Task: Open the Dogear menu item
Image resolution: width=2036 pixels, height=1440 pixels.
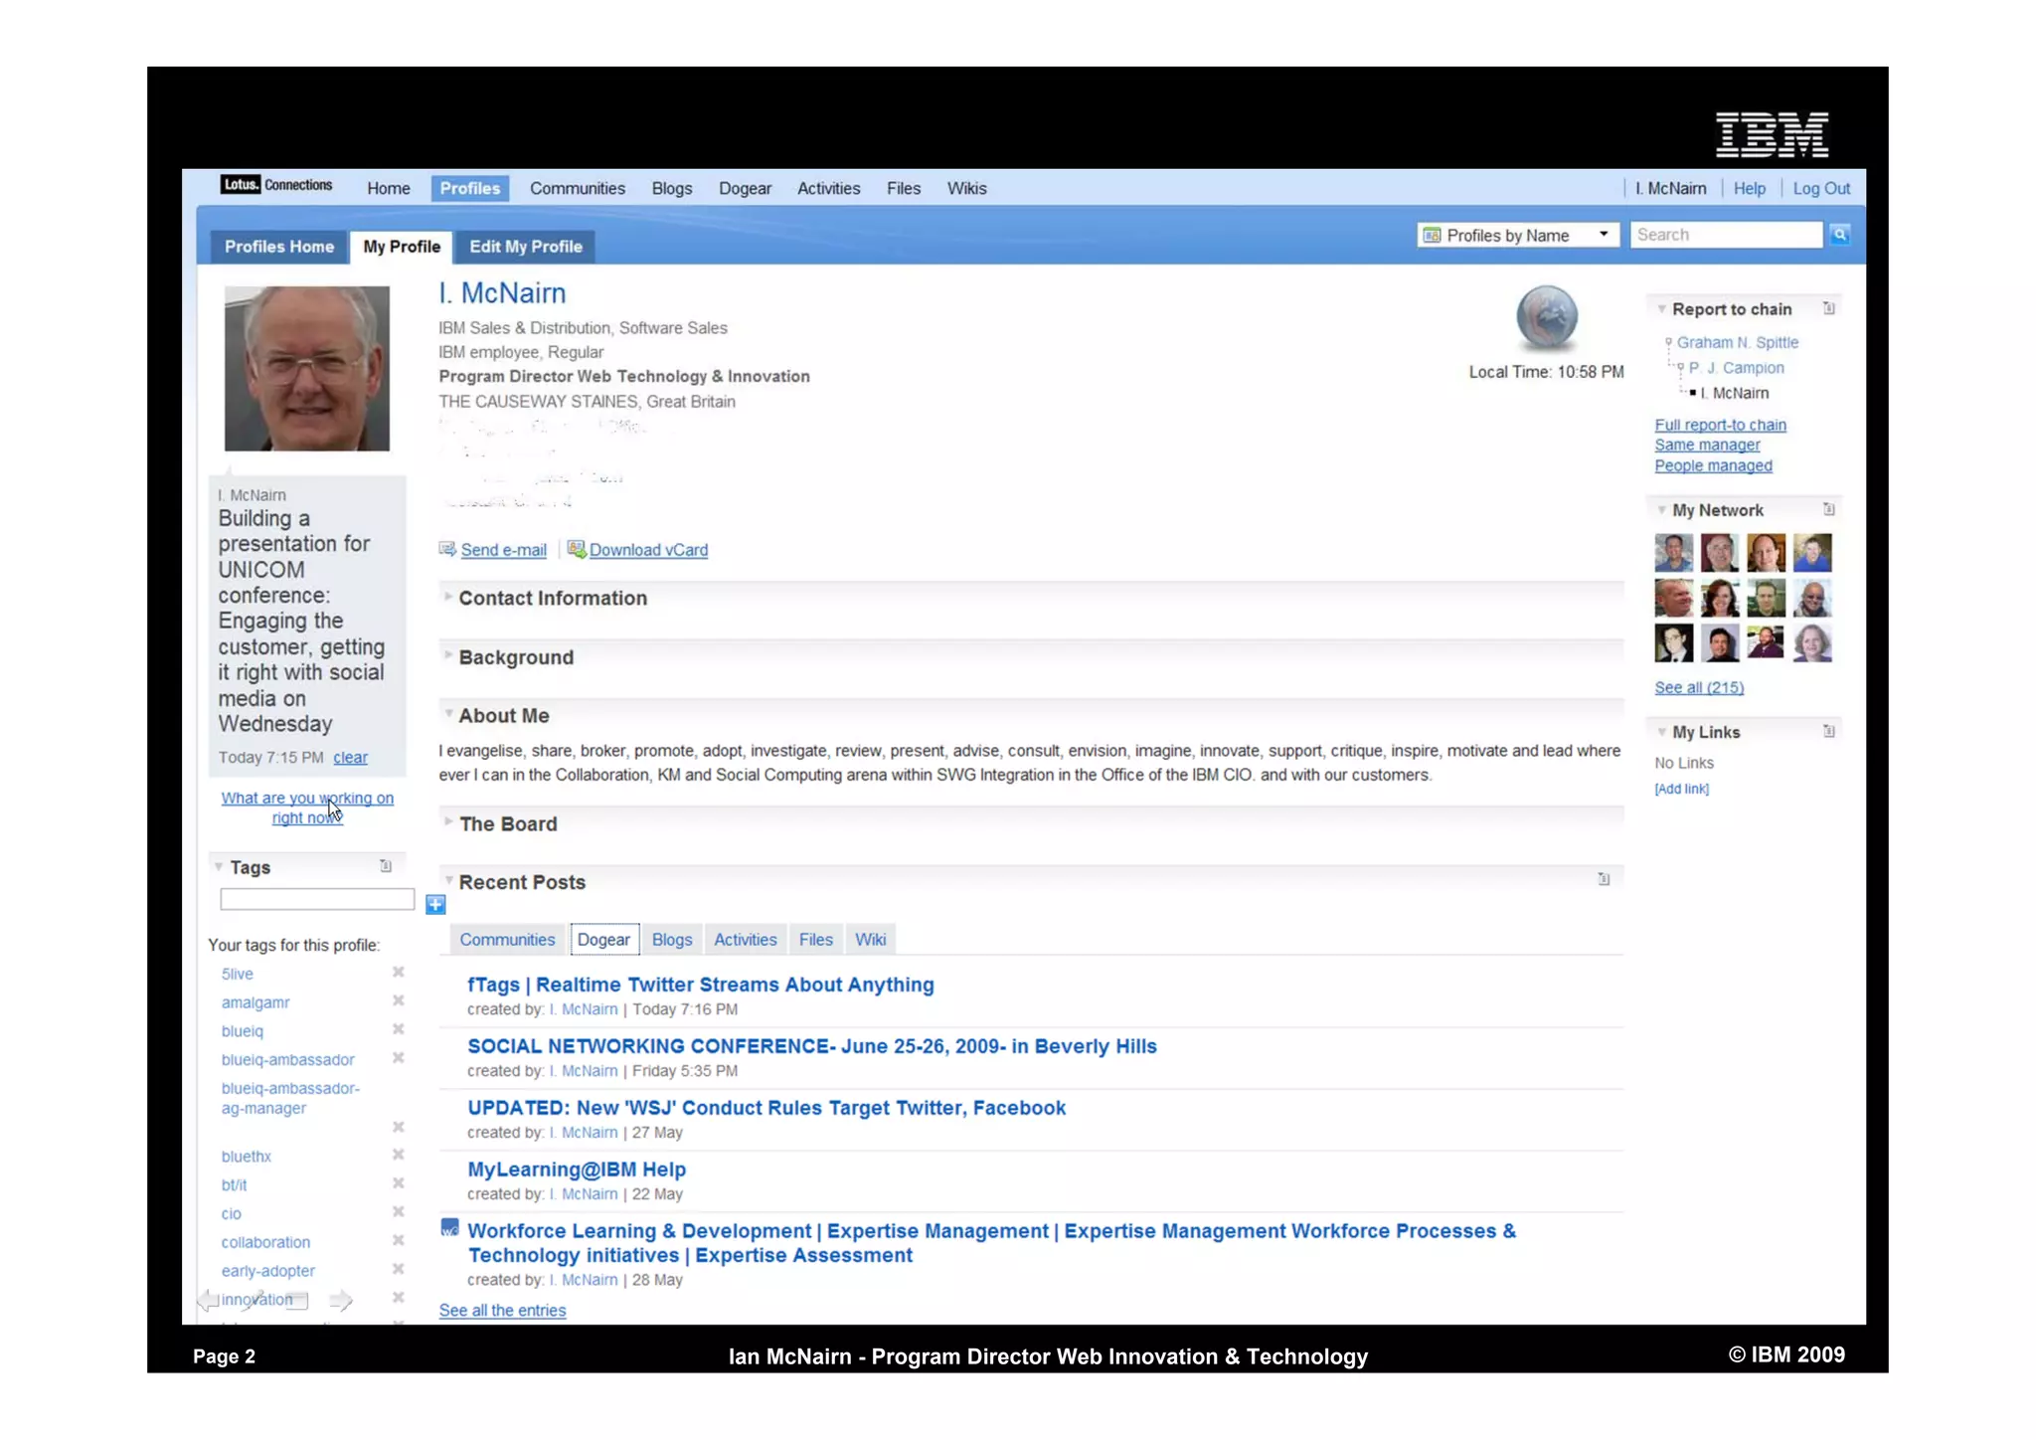Action: 745,188
